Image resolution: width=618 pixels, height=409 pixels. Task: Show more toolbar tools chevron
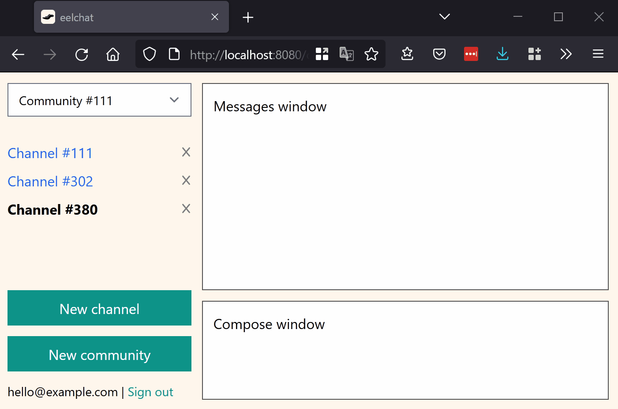[566, 54]
